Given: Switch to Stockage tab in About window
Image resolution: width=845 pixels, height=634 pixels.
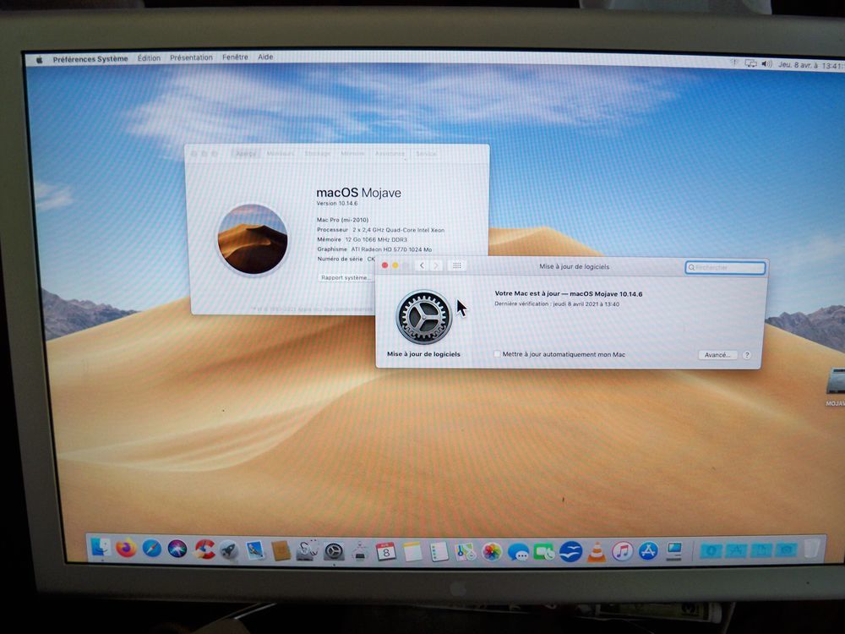Looking at the screenshot, I should (318, 154).
